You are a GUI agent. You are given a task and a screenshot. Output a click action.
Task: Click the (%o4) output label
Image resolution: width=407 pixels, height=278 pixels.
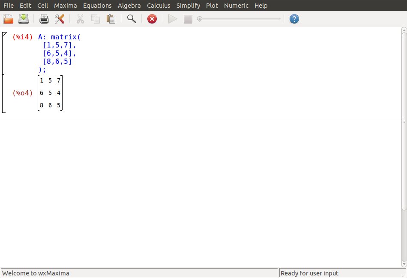[x=23, y=93]
